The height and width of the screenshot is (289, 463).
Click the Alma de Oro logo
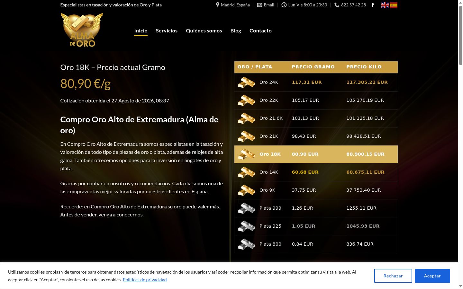[x=82, y=30]
